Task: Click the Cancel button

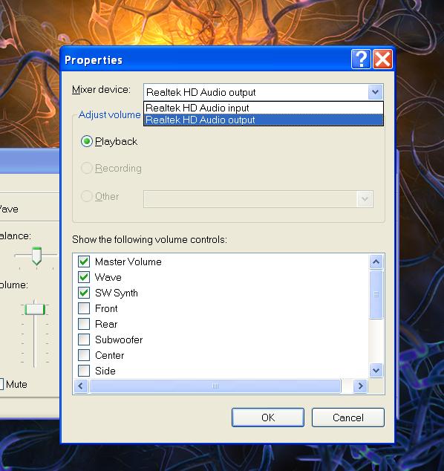Action: (x=348, y=418)
